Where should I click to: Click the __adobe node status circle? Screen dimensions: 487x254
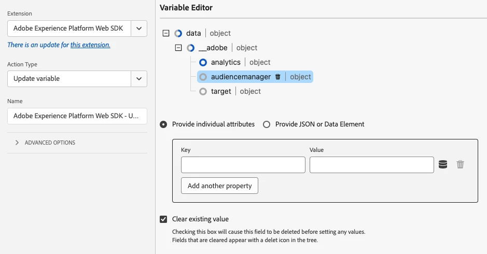coord(190,48)
